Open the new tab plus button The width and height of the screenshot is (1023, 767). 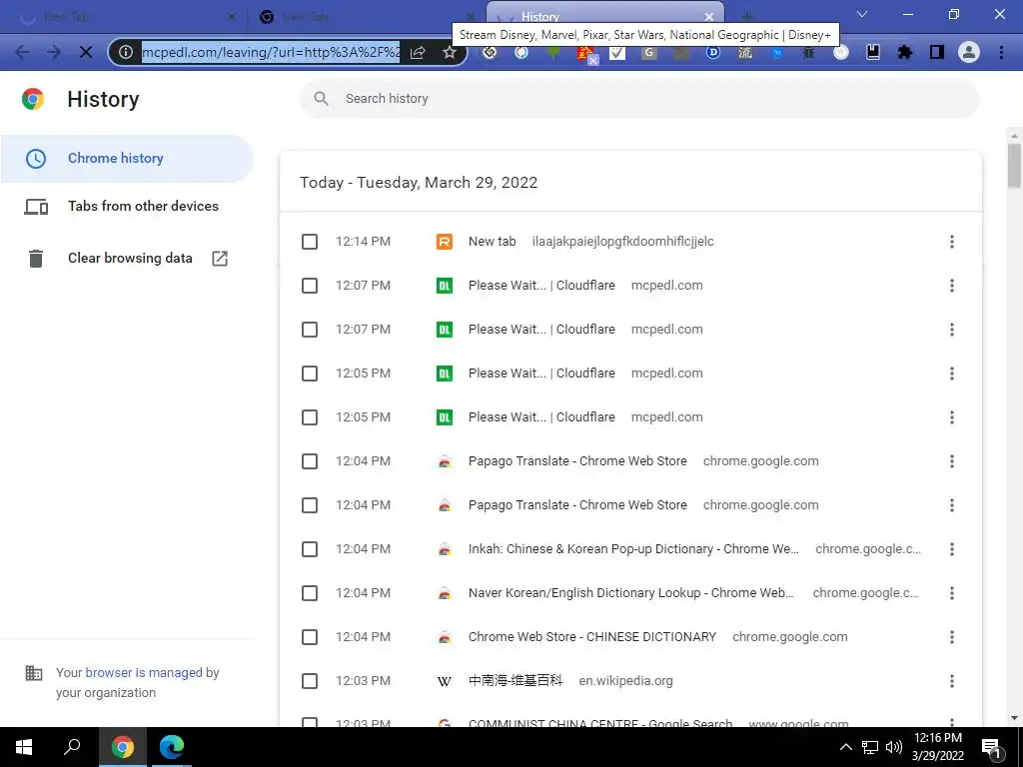coord(747,16)
